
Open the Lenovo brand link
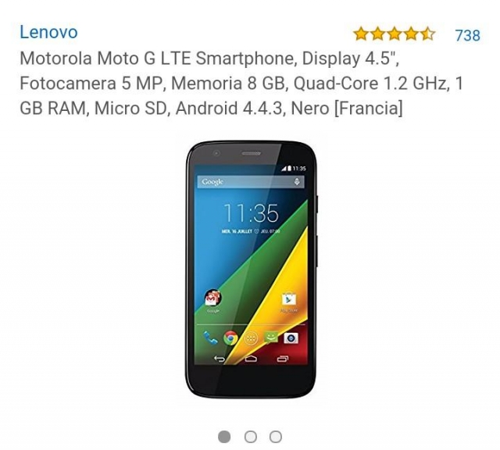48,32
